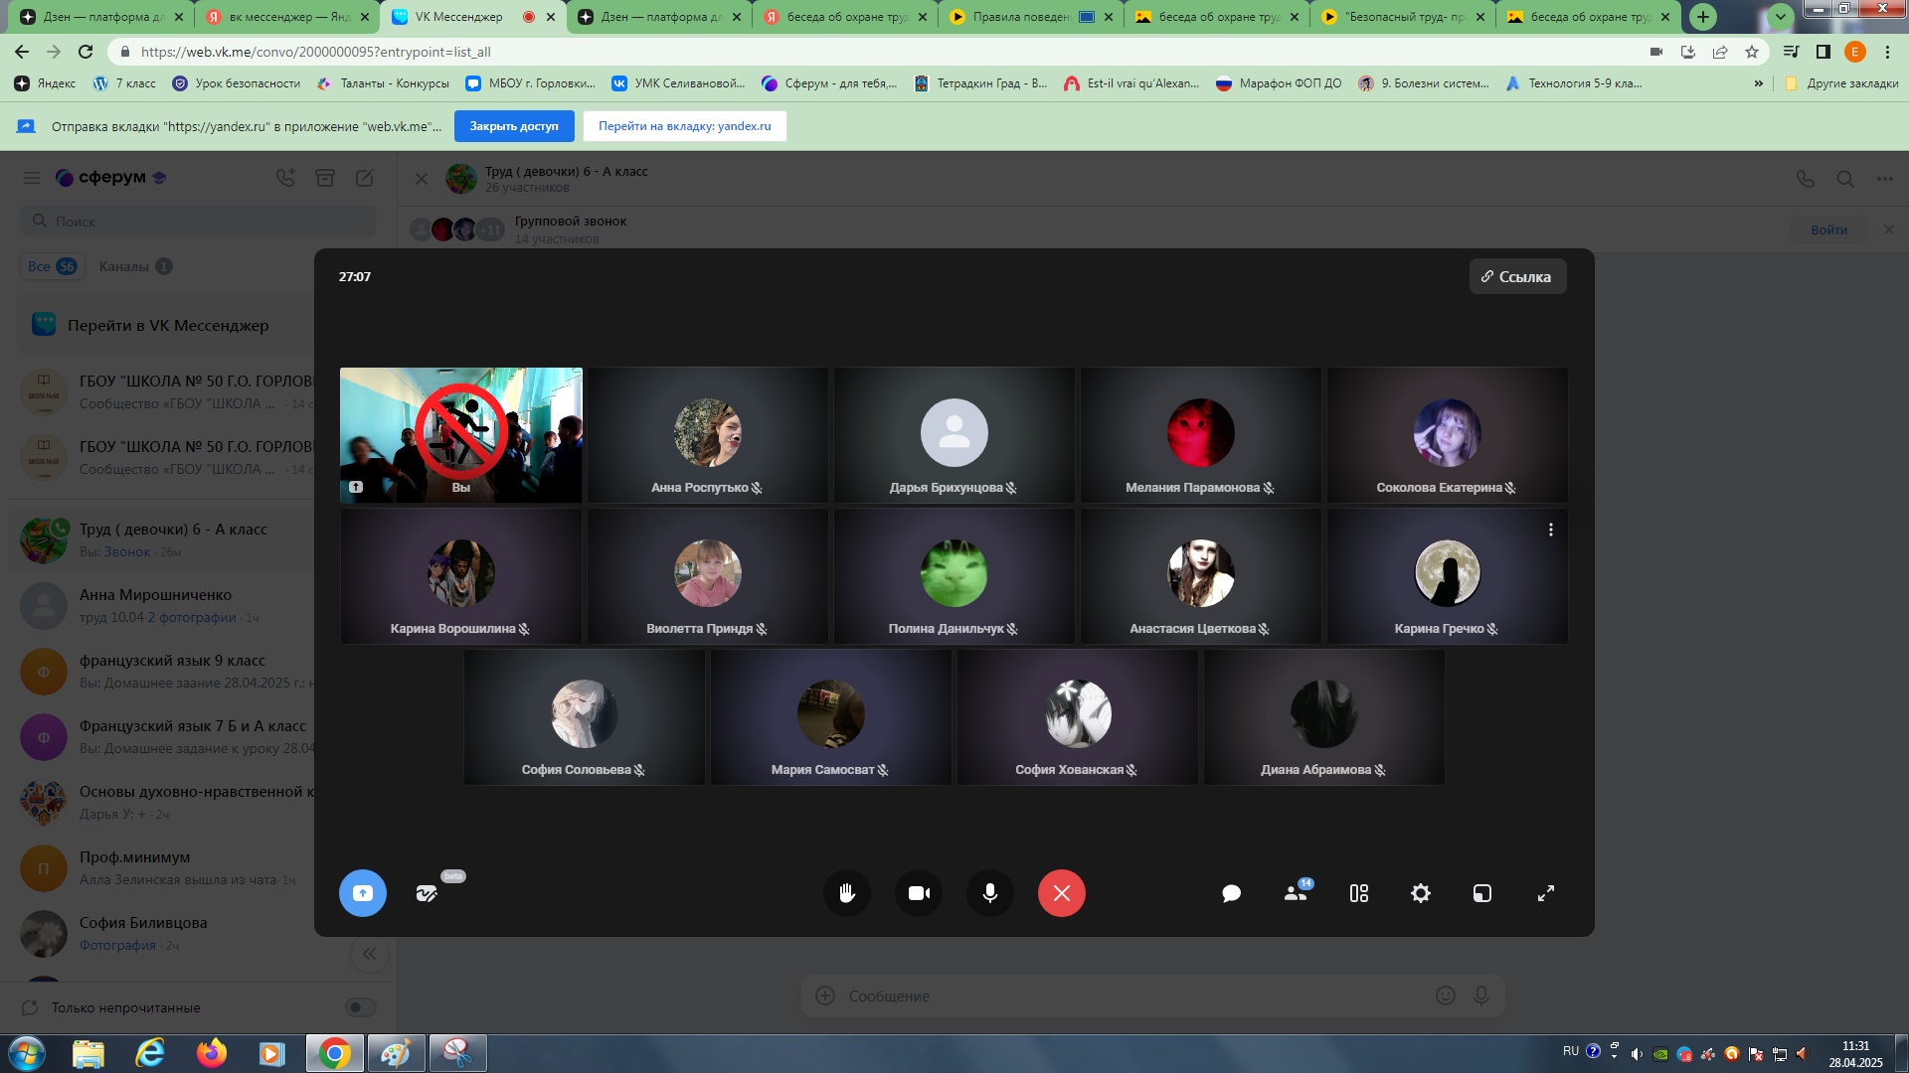Close the open conversation panel
This screenshot has height=1073, width=1909.
422,179
